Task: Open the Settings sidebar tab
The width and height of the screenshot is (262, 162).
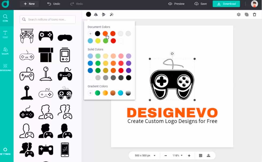Action: pyautogui.click(x=5, y=151)
